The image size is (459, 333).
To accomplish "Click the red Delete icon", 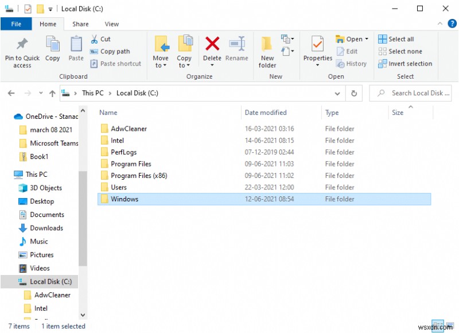I will 212,43.
